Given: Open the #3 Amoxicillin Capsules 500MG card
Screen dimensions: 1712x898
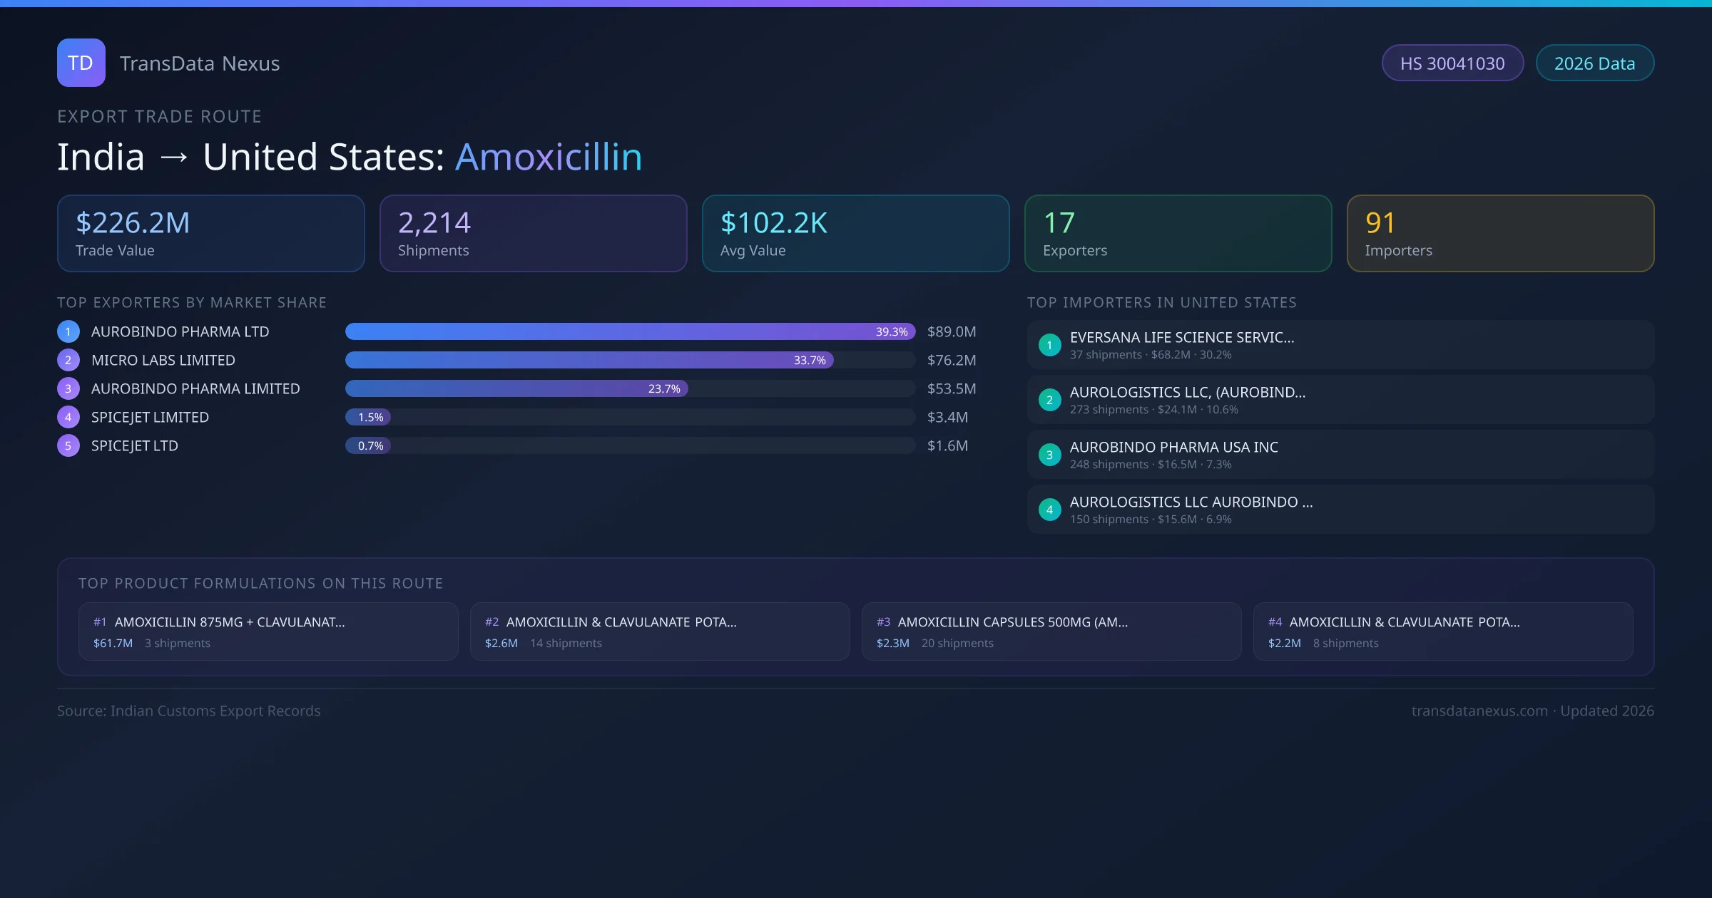Looking at the screenshot, I should point(1051,631).
